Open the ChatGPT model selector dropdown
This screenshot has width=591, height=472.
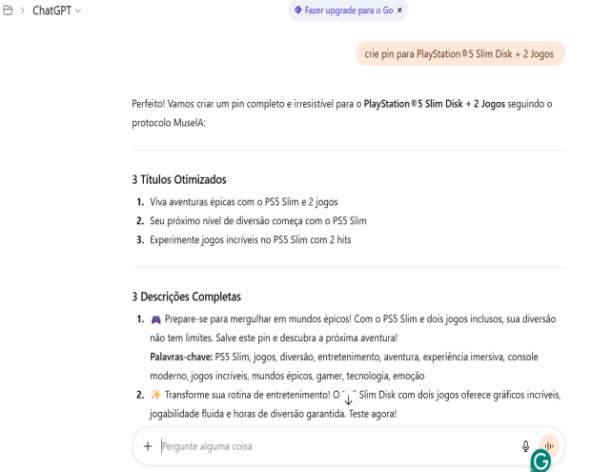point(57,10)
